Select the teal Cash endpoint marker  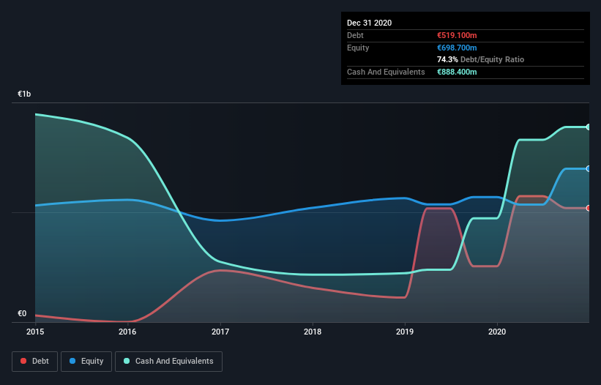589,127
